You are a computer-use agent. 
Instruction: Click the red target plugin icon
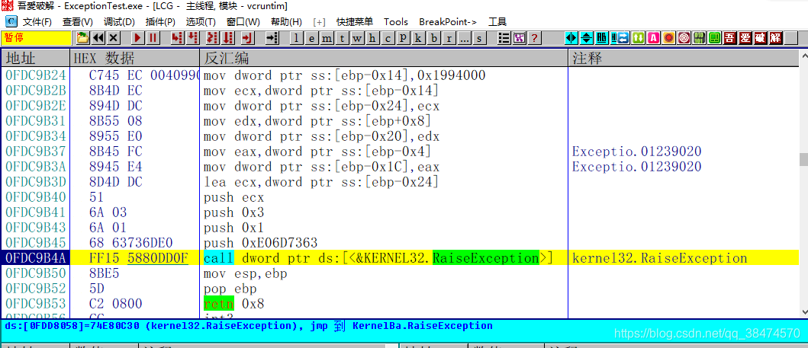[684, 37]
